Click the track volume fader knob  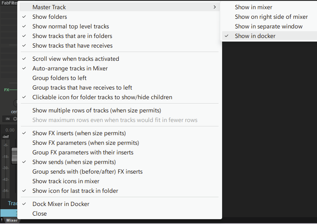click(x=14, y=155)
